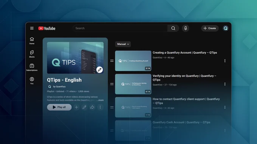
Task: Open the QTips playlist cover image
Action: [x=75, y=58]
